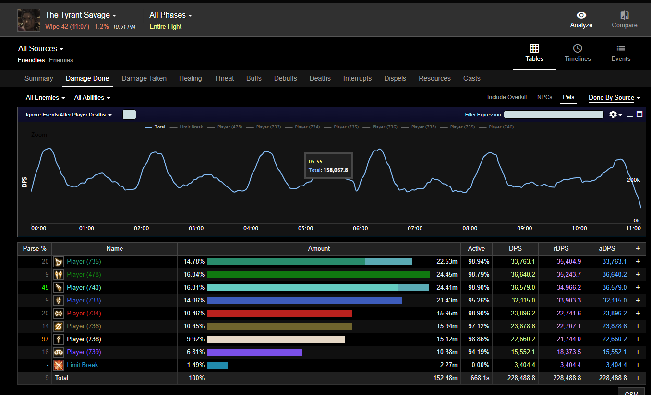This screenshot has width=651, height=395.
Task: Switch to the Timelines clock icon
Action: click(578, 48)
